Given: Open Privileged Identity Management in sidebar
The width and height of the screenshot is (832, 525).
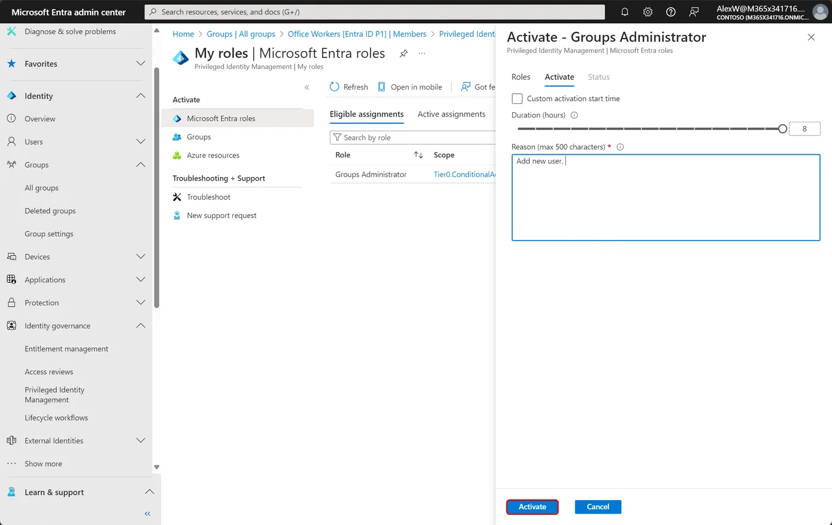Looking at the screenshot, I should pyautogui.click(x=55, y=395).
